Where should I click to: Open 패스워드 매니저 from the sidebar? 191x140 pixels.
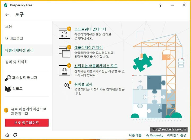(x=25, y=78)
